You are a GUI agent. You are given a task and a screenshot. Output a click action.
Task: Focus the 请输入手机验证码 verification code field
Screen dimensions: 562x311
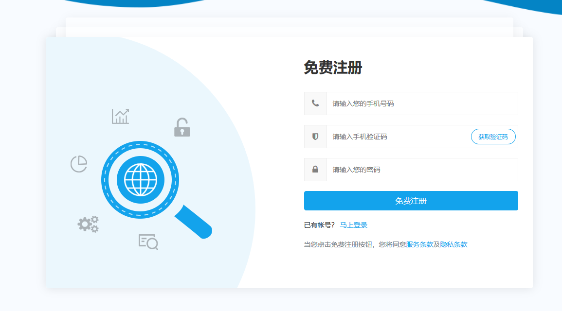click(397, 137)
